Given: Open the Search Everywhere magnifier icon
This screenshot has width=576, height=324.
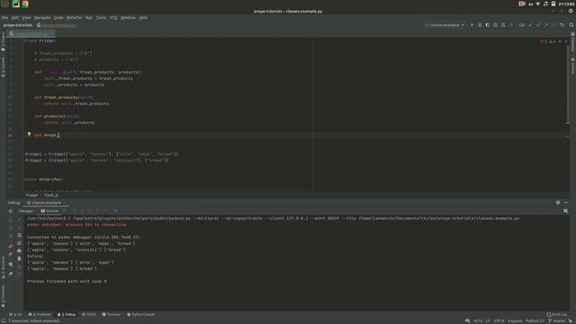Looking at the screenshot, I should [x=571, y=25].
